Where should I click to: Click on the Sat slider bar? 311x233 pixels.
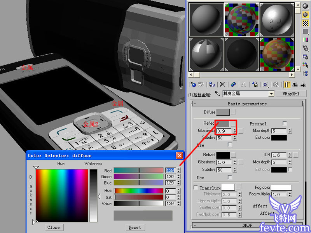click(139, 197)
